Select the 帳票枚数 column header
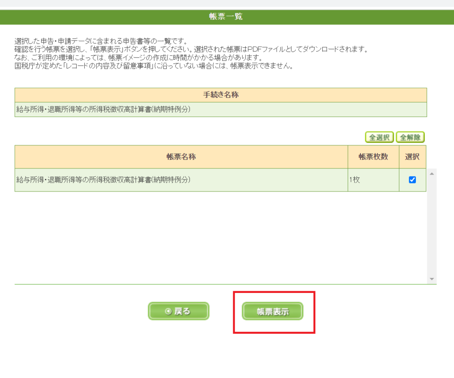Screen dimensions: 454x378 tap(373, 157)
